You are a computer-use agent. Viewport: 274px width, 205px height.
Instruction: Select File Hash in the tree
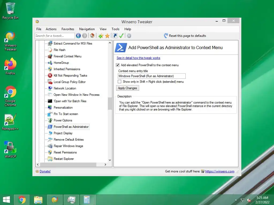[60, 50]
